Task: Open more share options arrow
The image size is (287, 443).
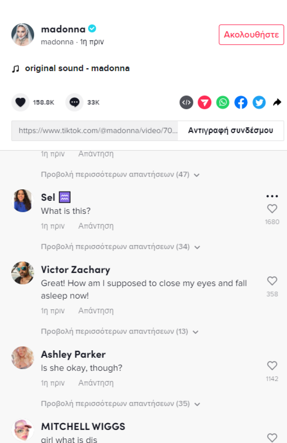Action: click(x=277, y=103)
